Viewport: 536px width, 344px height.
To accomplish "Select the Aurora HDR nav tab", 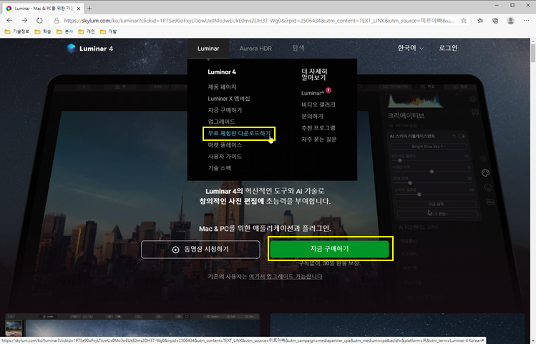I will (255, 49).
